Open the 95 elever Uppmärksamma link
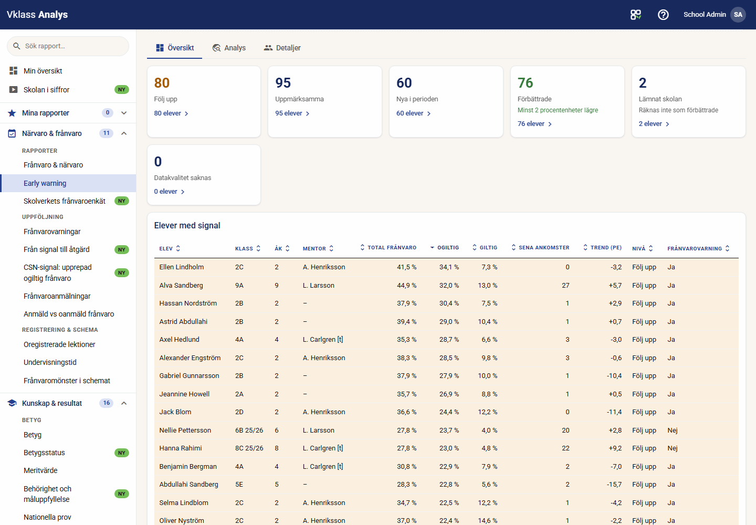Viewport: 756px width, 525px height. (x=292, y=113)
